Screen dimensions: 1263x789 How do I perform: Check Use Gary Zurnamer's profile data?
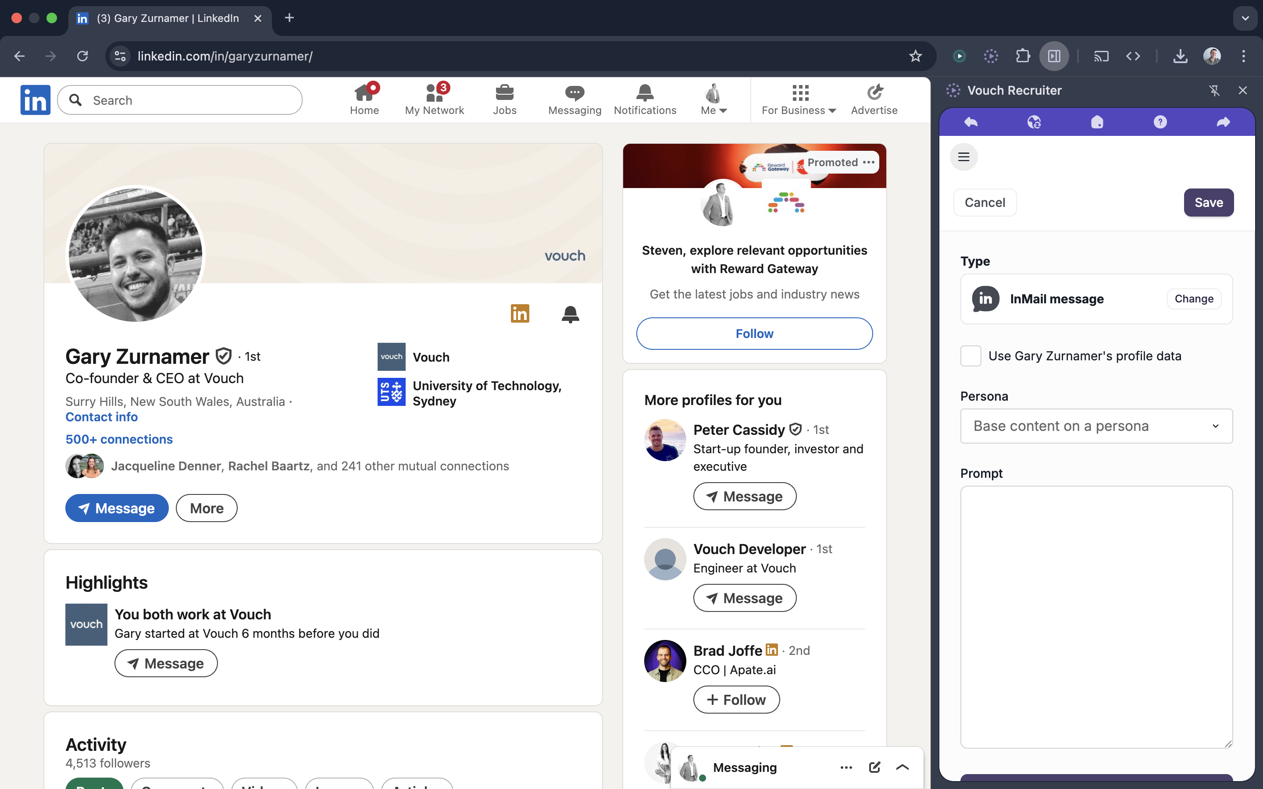971,356
